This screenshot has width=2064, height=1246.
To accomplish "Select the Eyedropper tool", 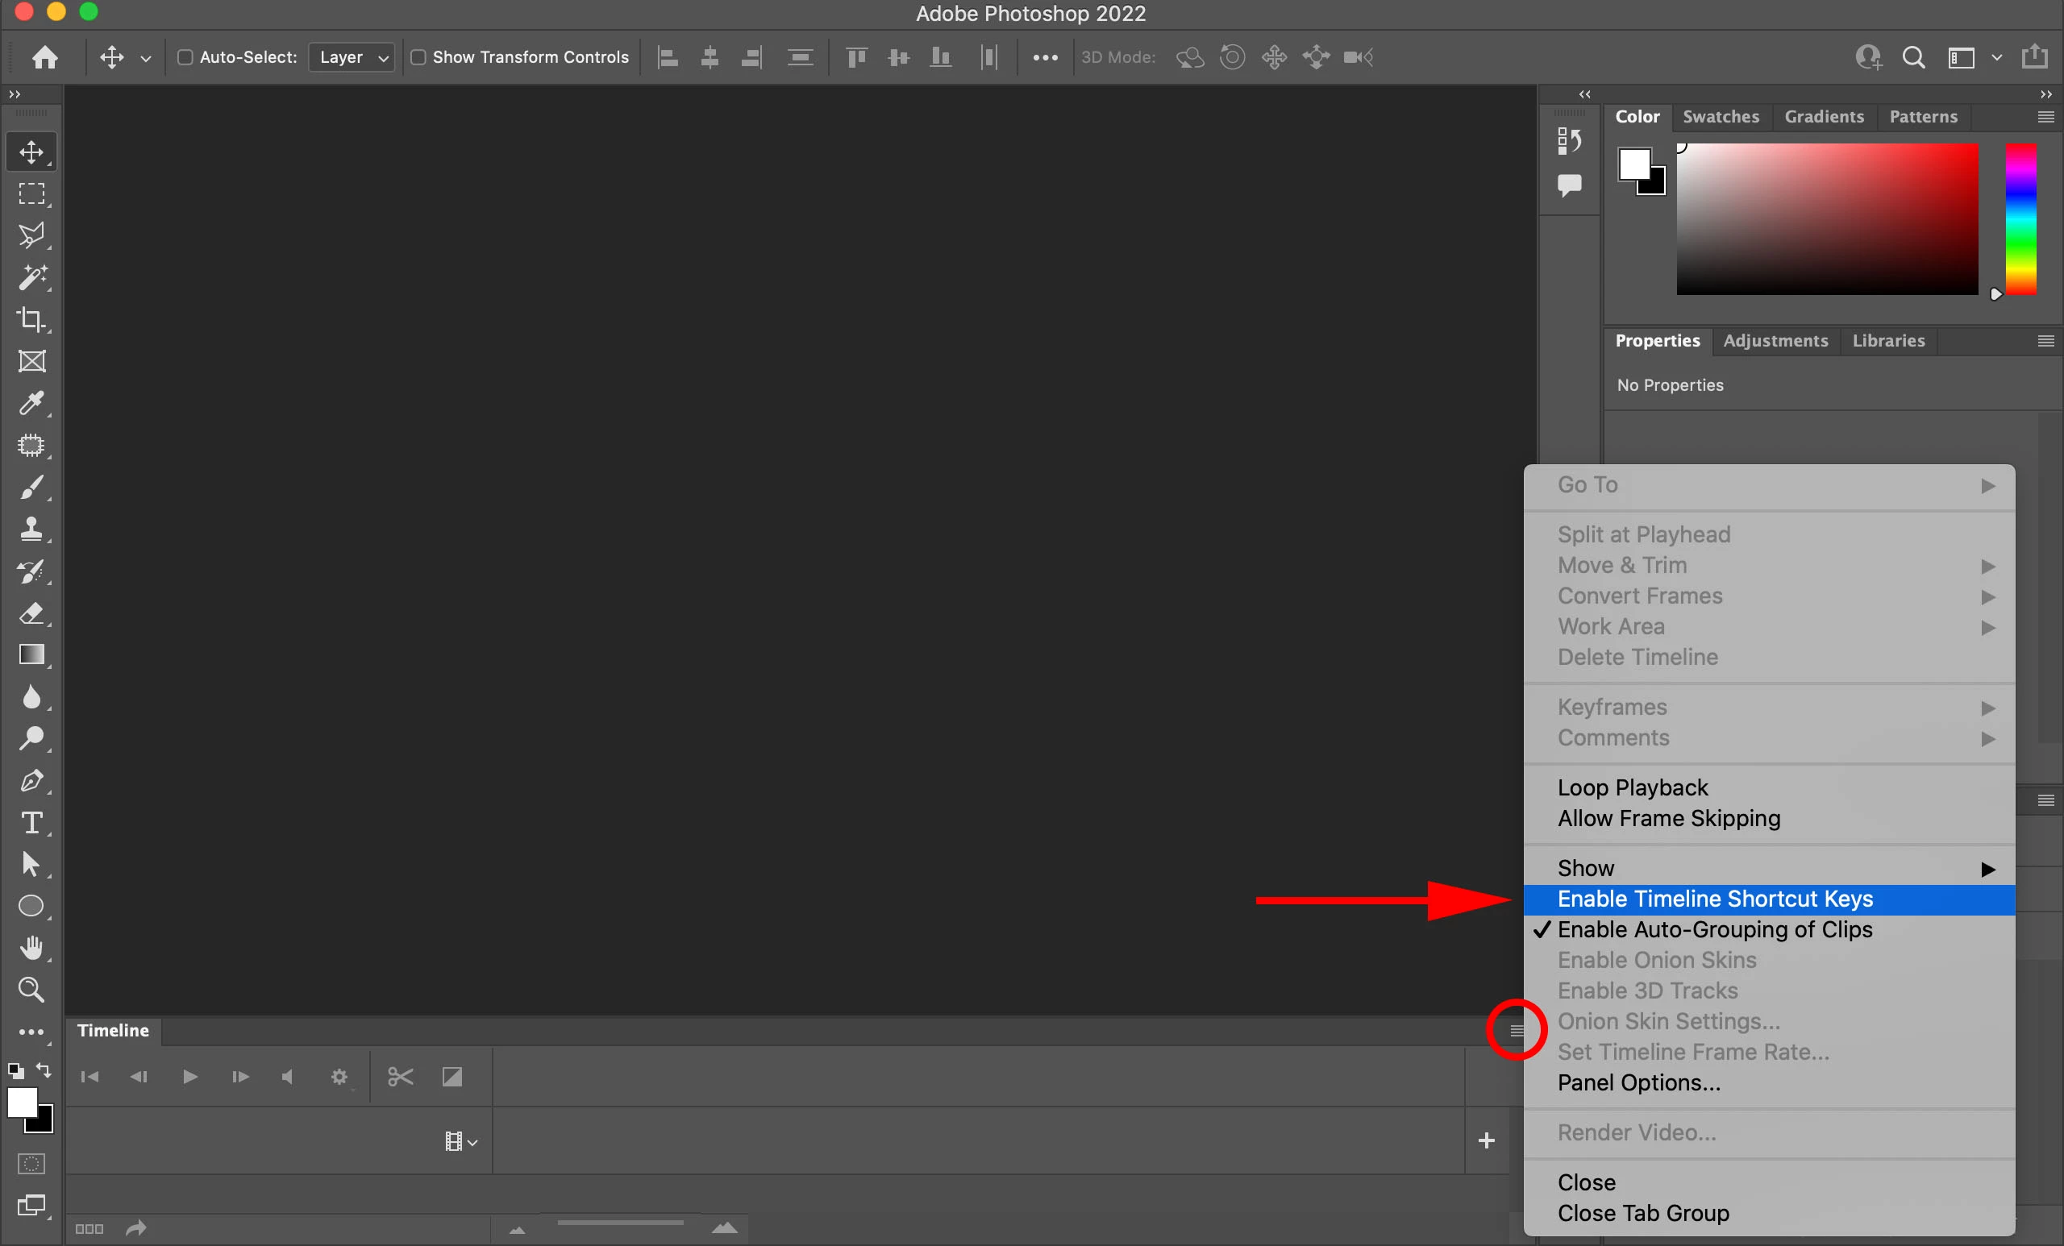I will pyautogui.click(x=31, y=403).
